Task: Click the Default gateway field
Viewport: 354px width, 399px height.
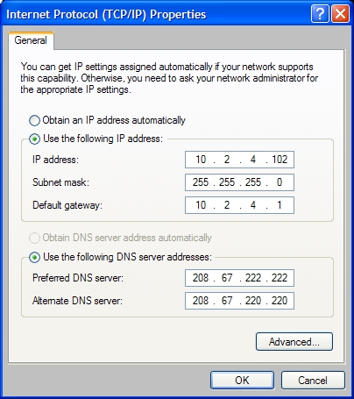Action: coord(239,205)
